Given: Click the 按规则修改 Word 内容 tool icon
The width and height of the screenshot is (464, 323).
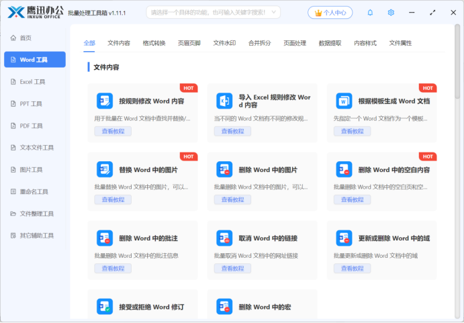Looking at the screenshot, I should coord(104,101).
